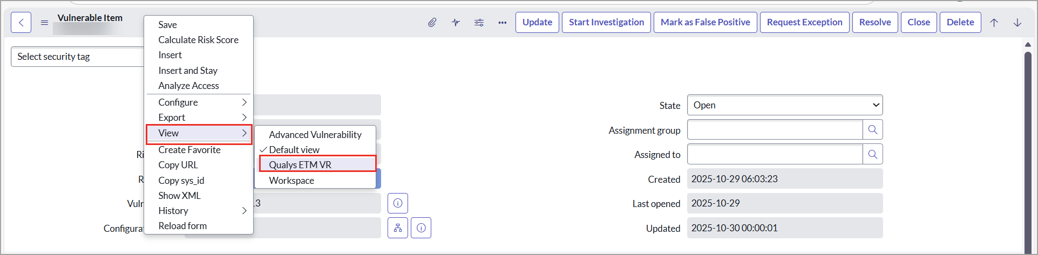Open the more options ellipsis
This screenshot has height=255, width=1038.
[503, 23]
